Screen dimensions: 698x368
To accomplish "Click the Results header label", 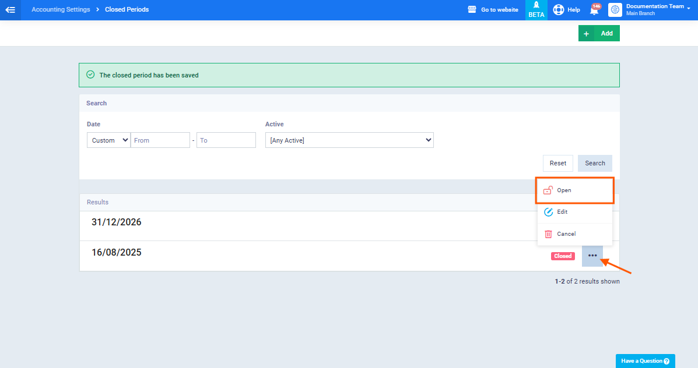I will pyautogui.click(x=97, y=202).
